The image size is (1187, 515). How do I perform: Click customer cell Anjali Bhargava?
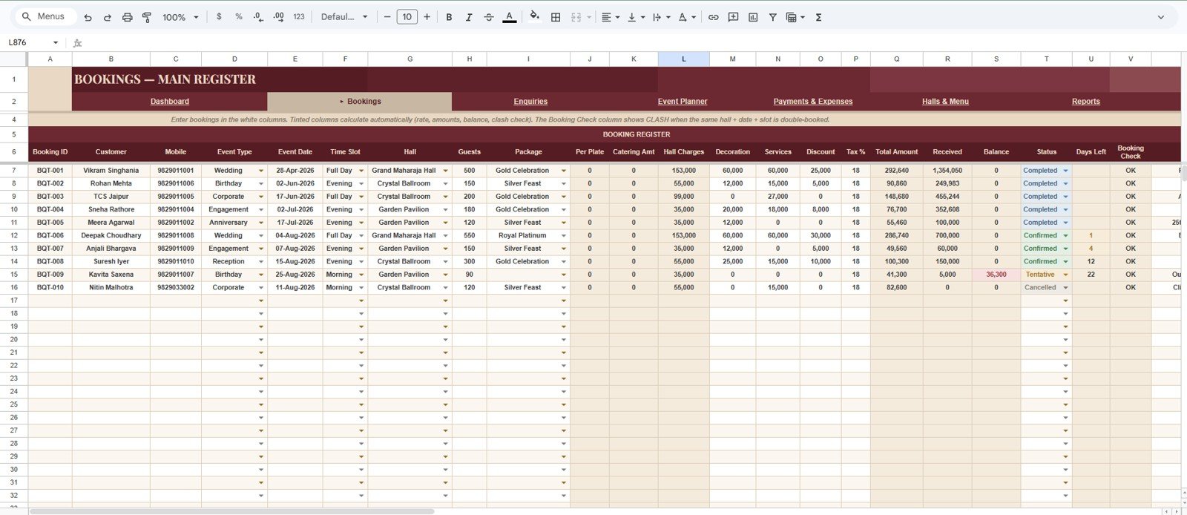[x=111, y=249]
